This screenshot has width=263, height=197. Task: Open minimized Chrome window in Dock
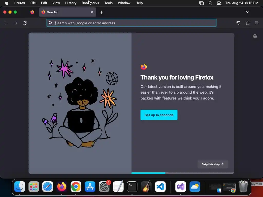pyautogui.click(x=229, y=187)
